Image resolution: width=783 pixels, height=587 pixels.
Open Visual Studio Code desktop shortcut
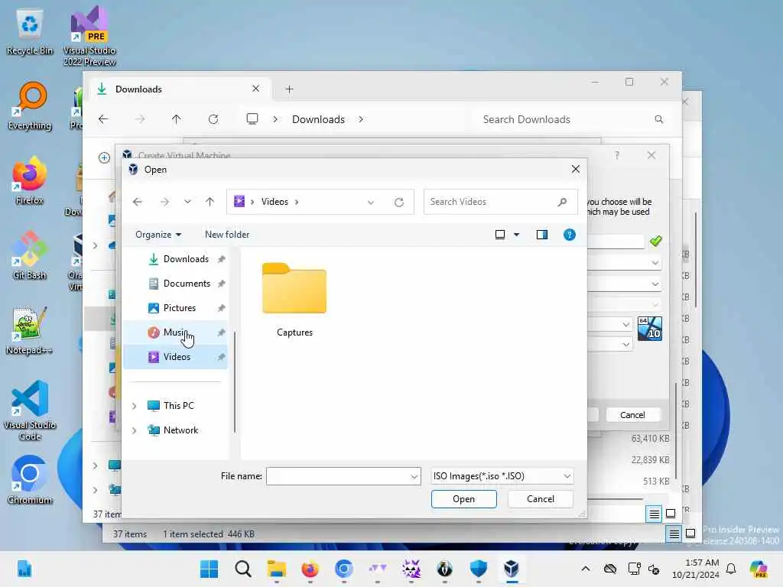tap(30, 410)
